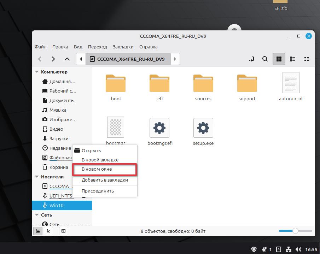Viewport: 320px width, 254px height.
Task: Open the search magnifier tool
Action: [265, 59]
